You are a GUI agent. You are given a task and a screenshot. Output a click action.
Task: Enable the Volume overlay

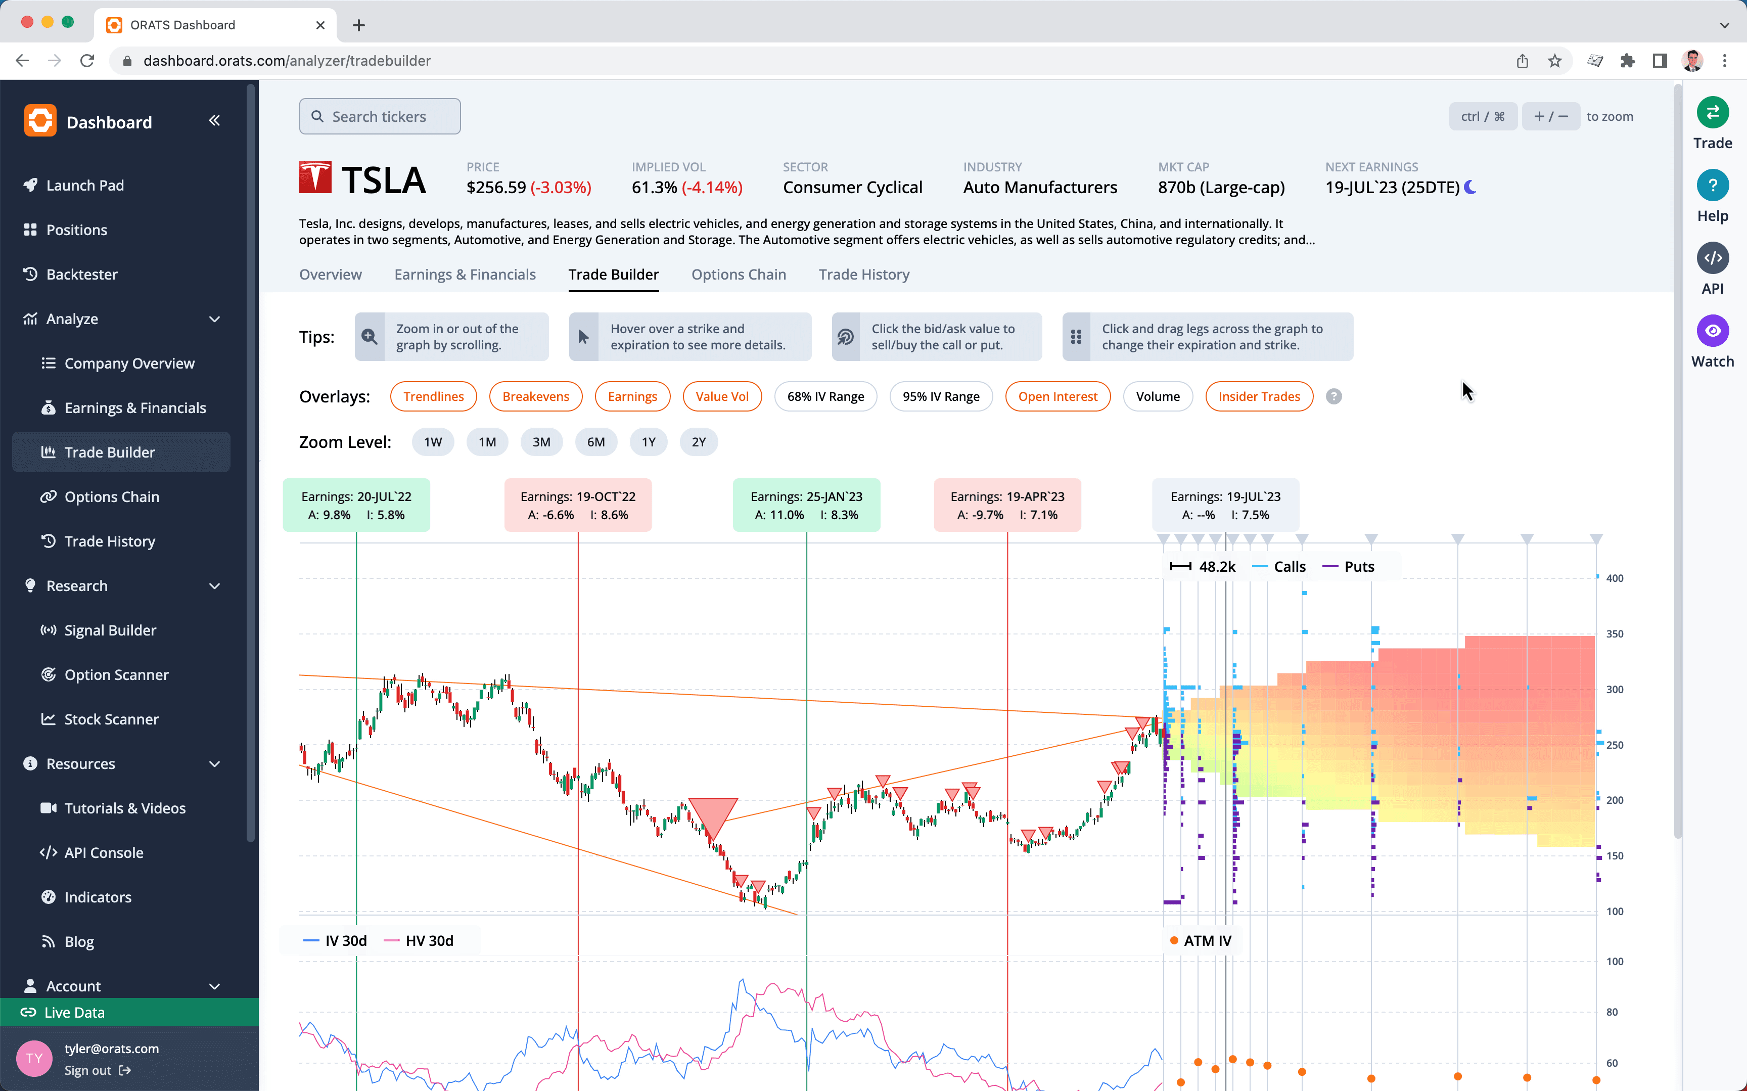coord(1158,396)
